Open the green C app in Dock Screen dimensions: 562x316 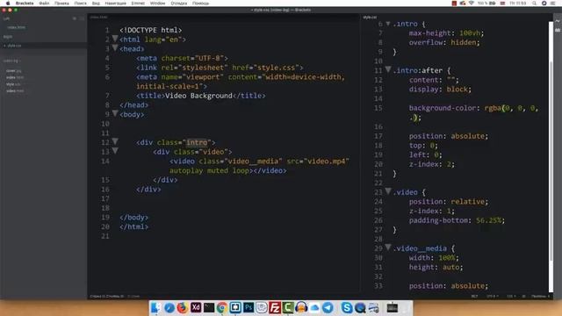288,307
